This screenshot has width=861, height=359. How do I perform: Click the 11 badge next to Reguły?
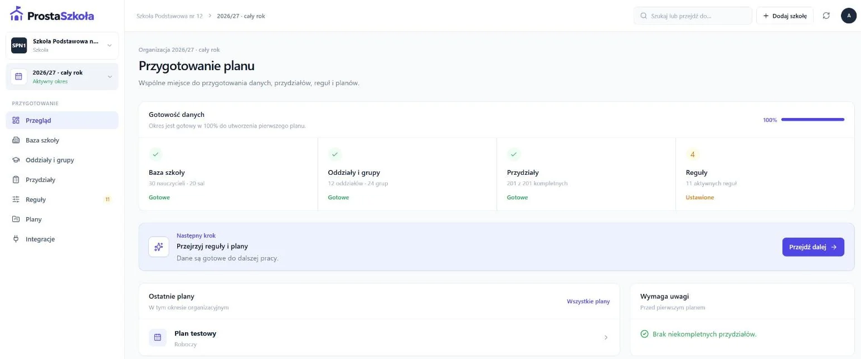[x=108, y=199]
